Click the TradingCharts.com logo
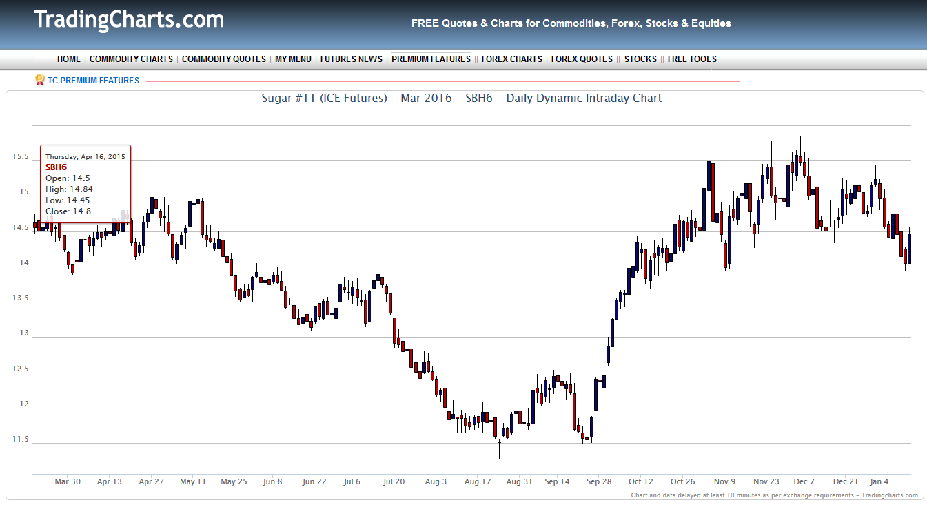The width and height of the screenshot is (927, 518). [x=129, y=20]
